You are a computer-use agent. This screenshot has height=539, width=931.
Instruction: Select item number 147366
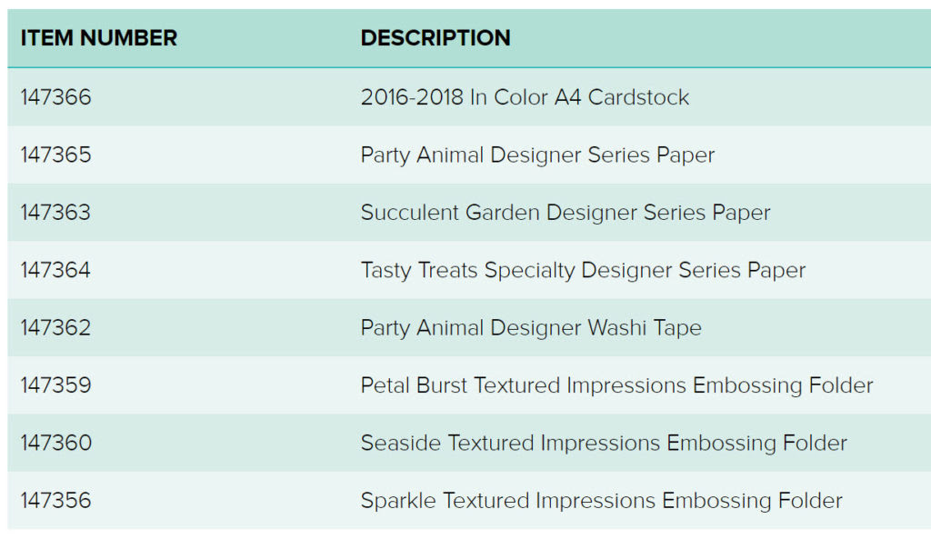(x=55, y=96)
